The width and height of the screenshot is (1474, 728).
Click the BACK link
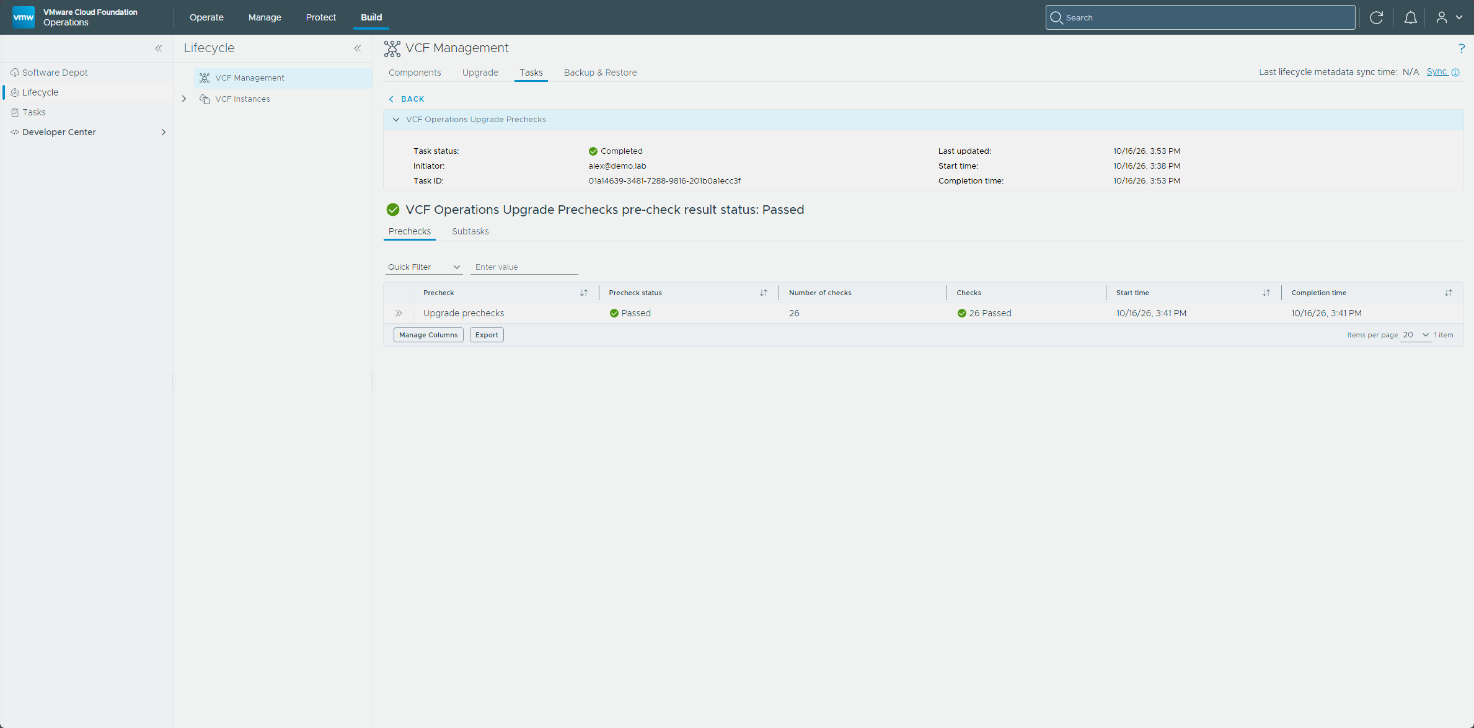coord(407,99)
